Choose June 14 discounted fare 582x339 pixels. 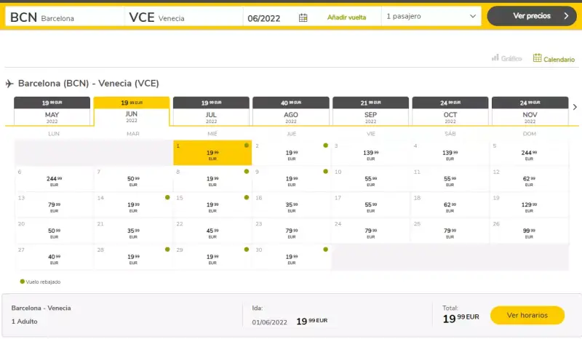[x=133, y=204]
